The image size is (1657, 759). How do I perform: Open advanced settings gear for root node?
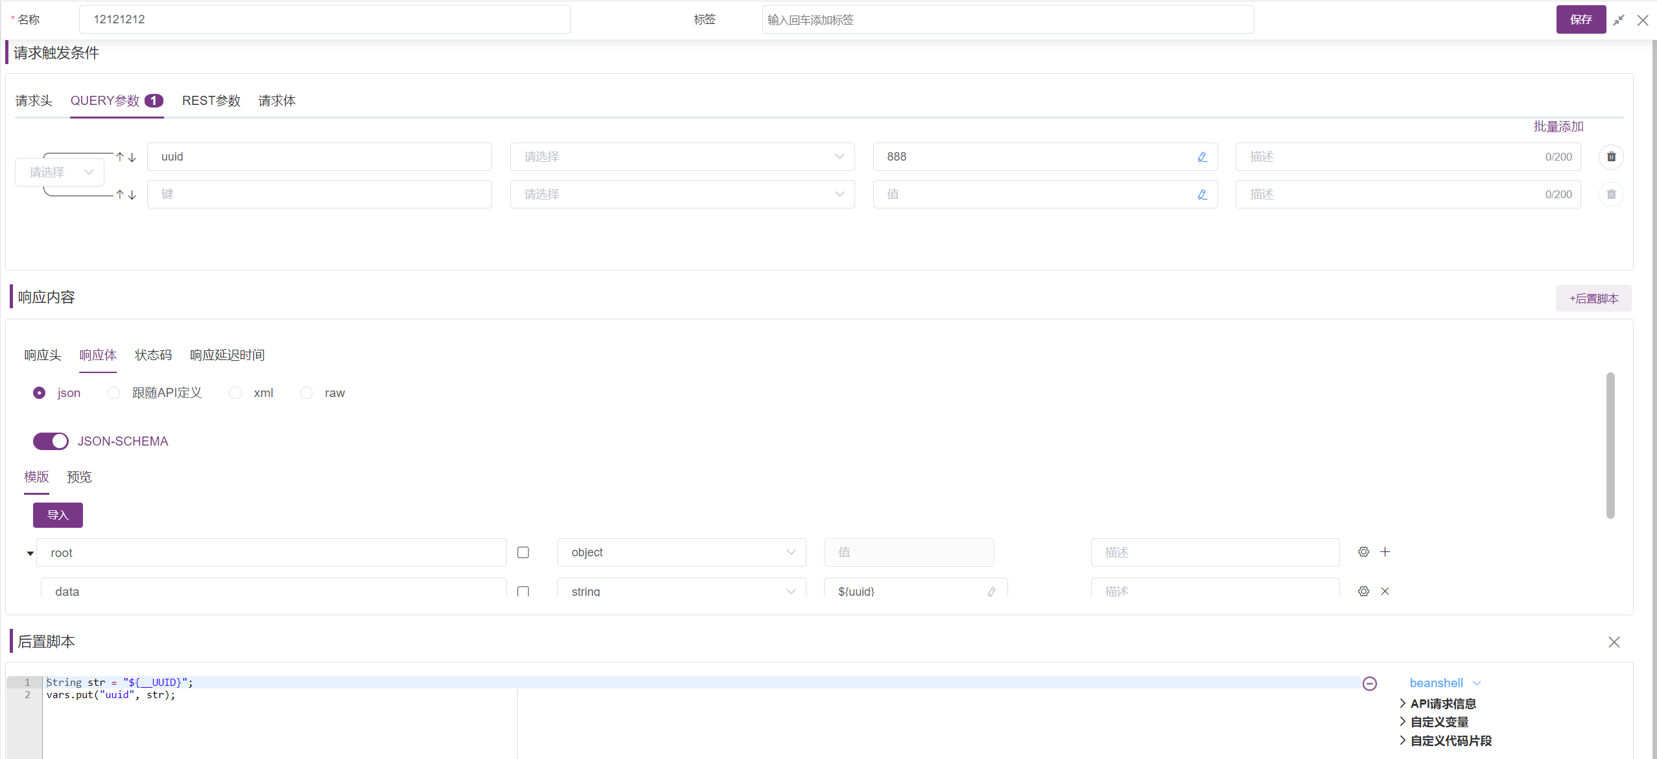click(x=1363, y=552)
